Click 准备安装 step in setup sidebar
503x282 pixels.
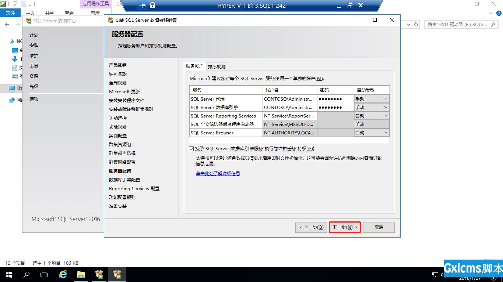(118, 206)
